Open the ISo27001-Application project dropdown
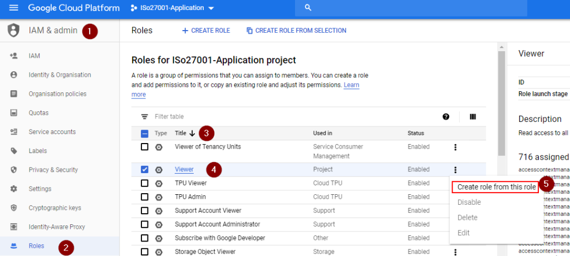570x256 pixels. tap(173, 8)
